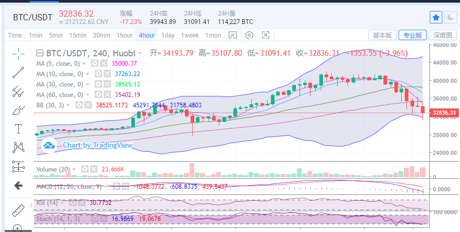The width and height of the screenshot is (460, 232).
Task: Switch to 1day interval
Action: pos(168,35)
